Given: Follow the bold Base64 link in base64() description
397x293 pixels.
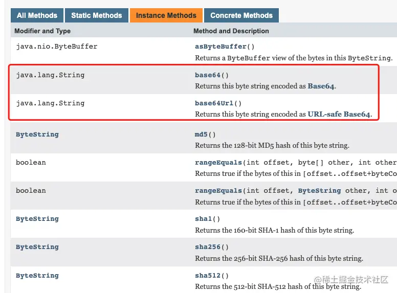Looking at the screenshot, I should (x=321, y=86).
